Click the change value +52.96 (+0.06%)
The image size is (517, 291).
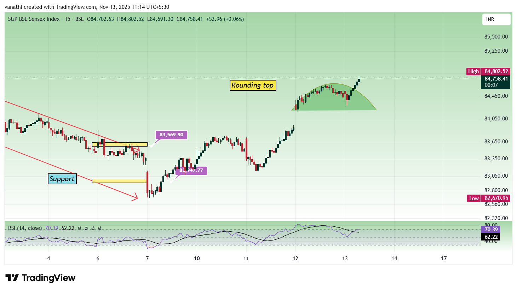(x=225, y=19)
